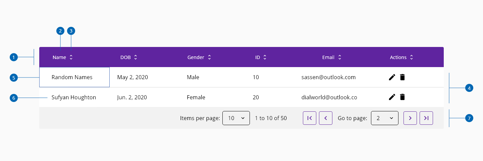Sort the ID column with its arrows

point(265,57)
